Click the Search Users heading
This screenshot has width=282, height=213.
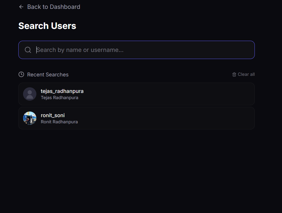pyautogui.click(x=47, y=26)
